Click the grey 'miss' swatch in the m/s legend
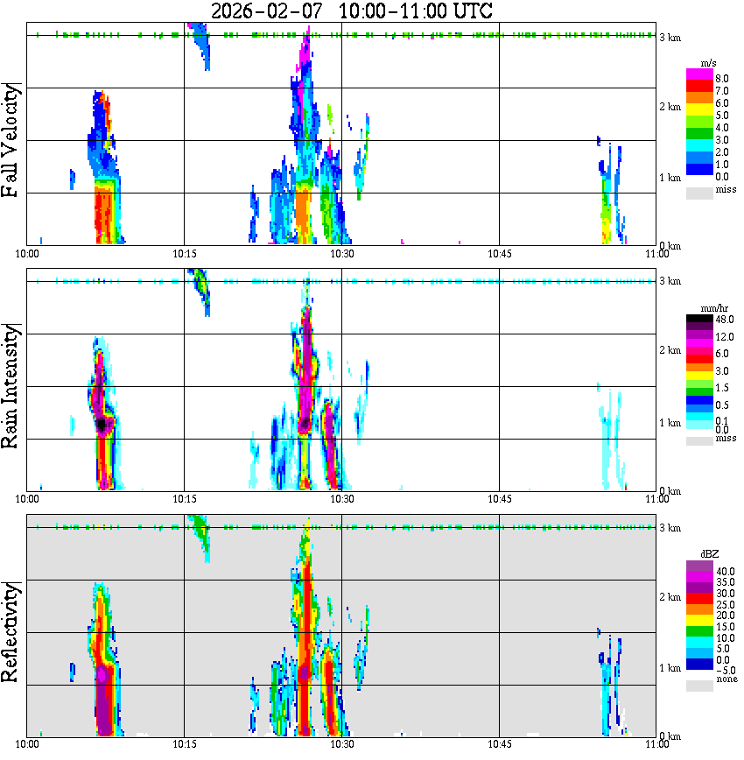 click(x=699, y=194)
